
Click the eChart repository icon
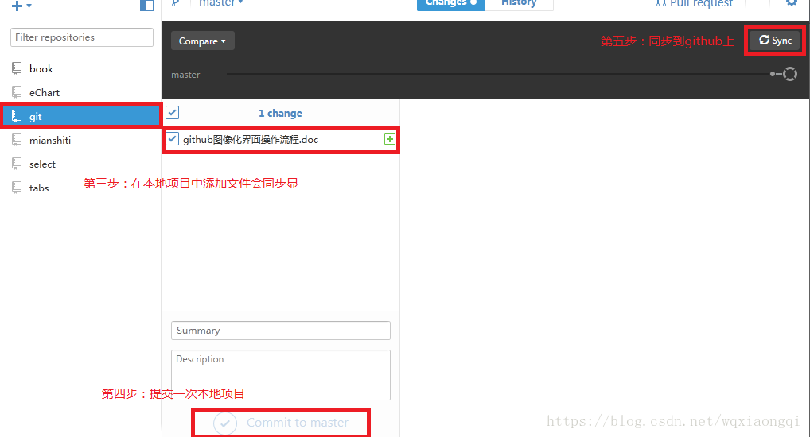pos(17,92)
